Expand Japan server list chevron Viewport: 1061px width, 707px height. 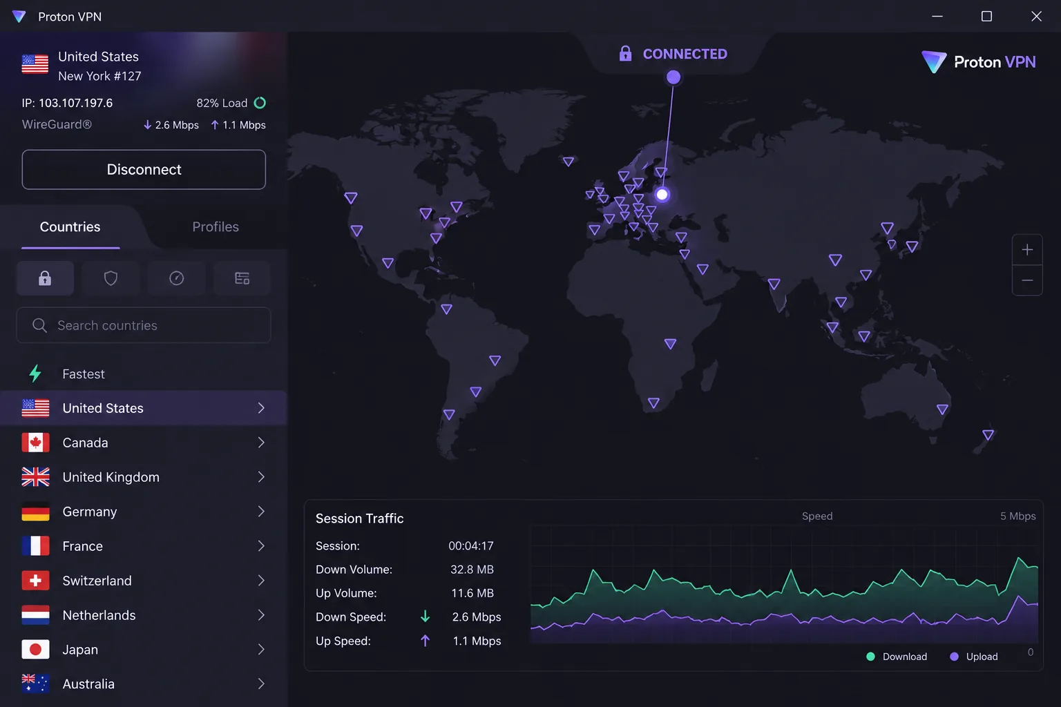pyautogui.click(x=261, y=650)
